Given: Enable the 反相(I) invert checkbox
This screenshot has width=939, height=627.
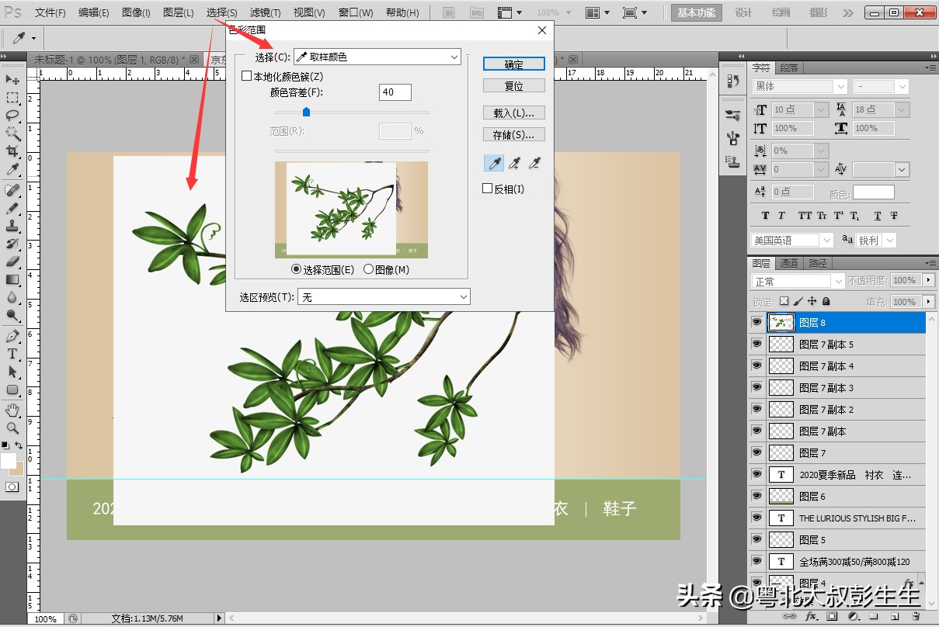Looking at the screenshot, I should pos(489,188).
